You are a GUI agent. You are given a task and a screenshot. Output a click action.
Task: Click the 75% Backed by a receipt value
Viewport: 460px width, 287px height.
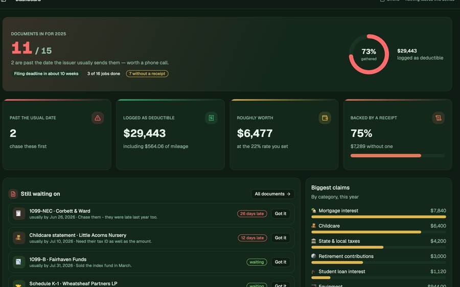(361, 133)
